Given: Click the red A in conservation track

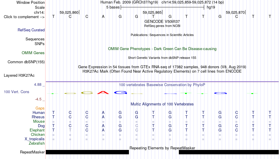Looking at the screenshot, I should (x=103, y=93).
